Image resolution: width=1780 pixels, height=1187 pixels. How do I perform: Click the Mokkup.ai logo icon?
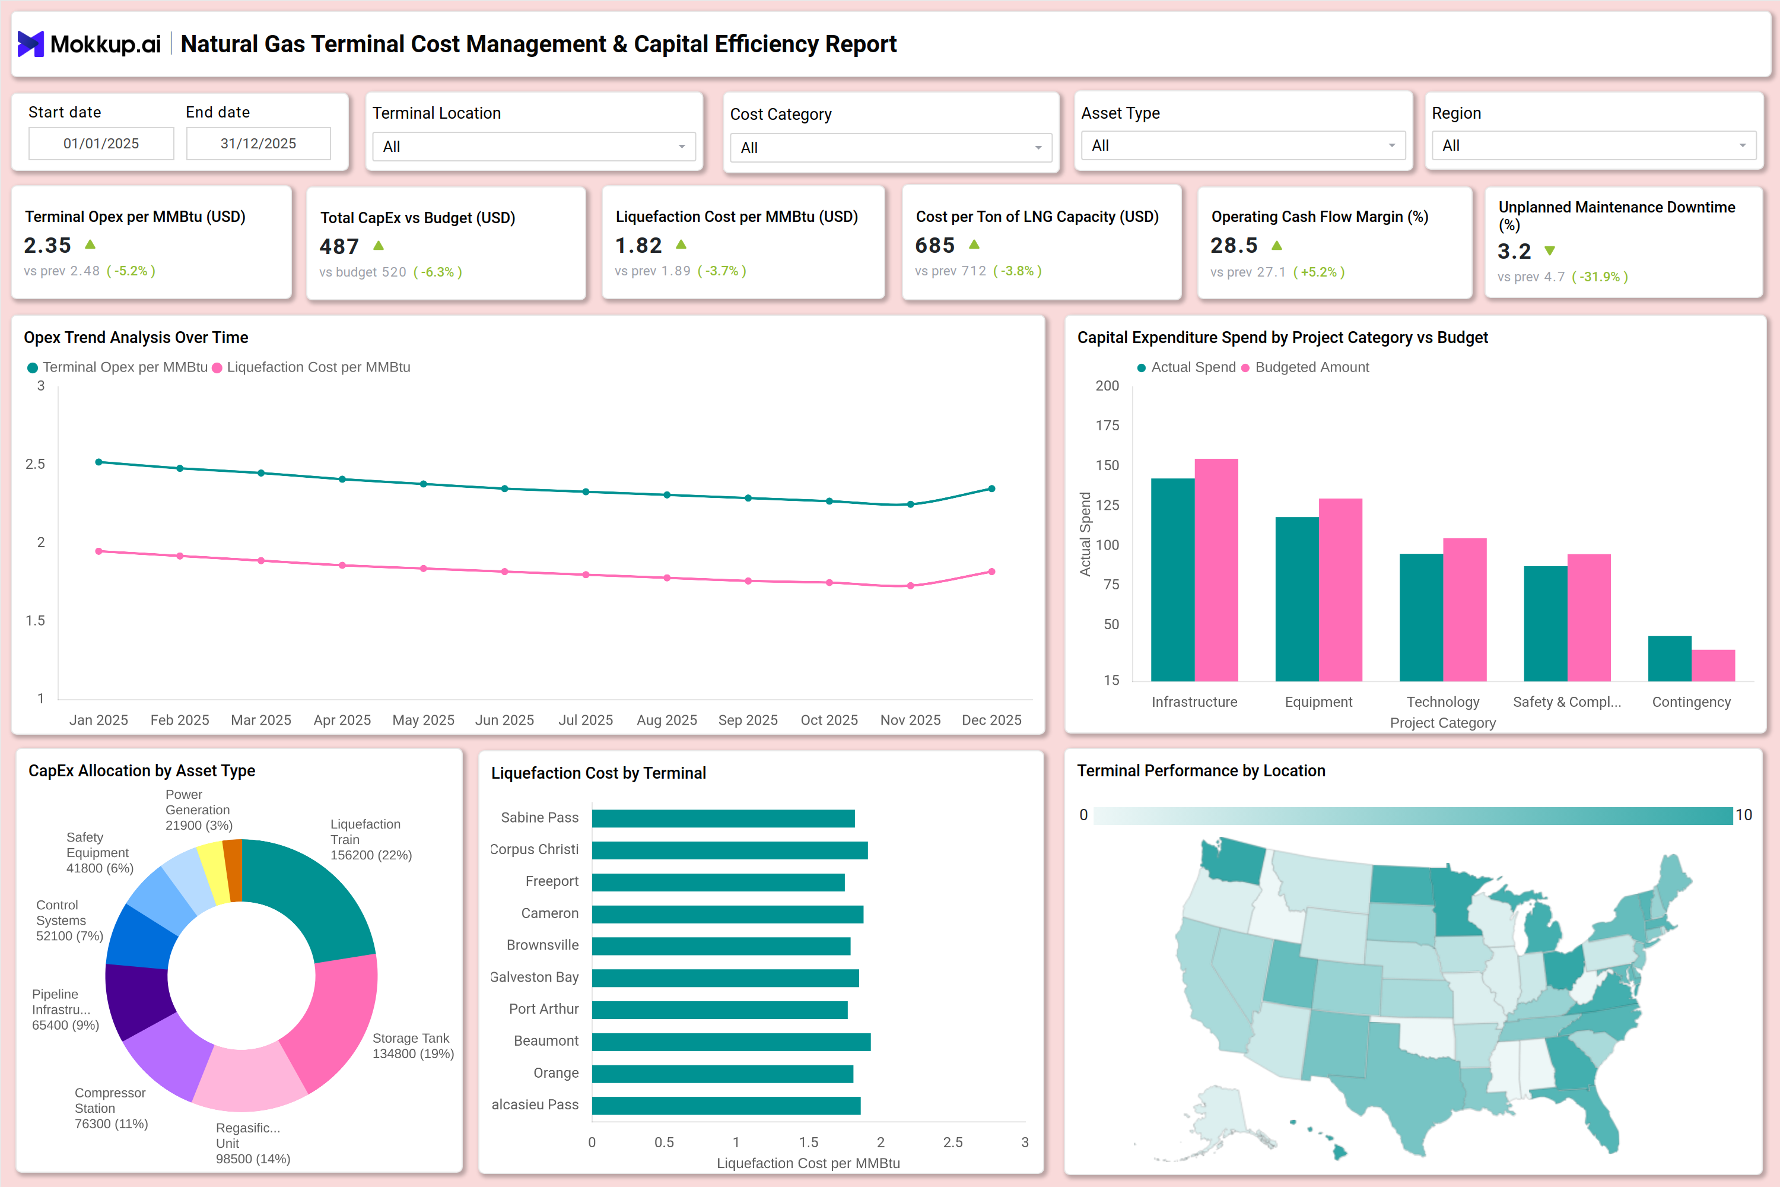tap(30, 44)
